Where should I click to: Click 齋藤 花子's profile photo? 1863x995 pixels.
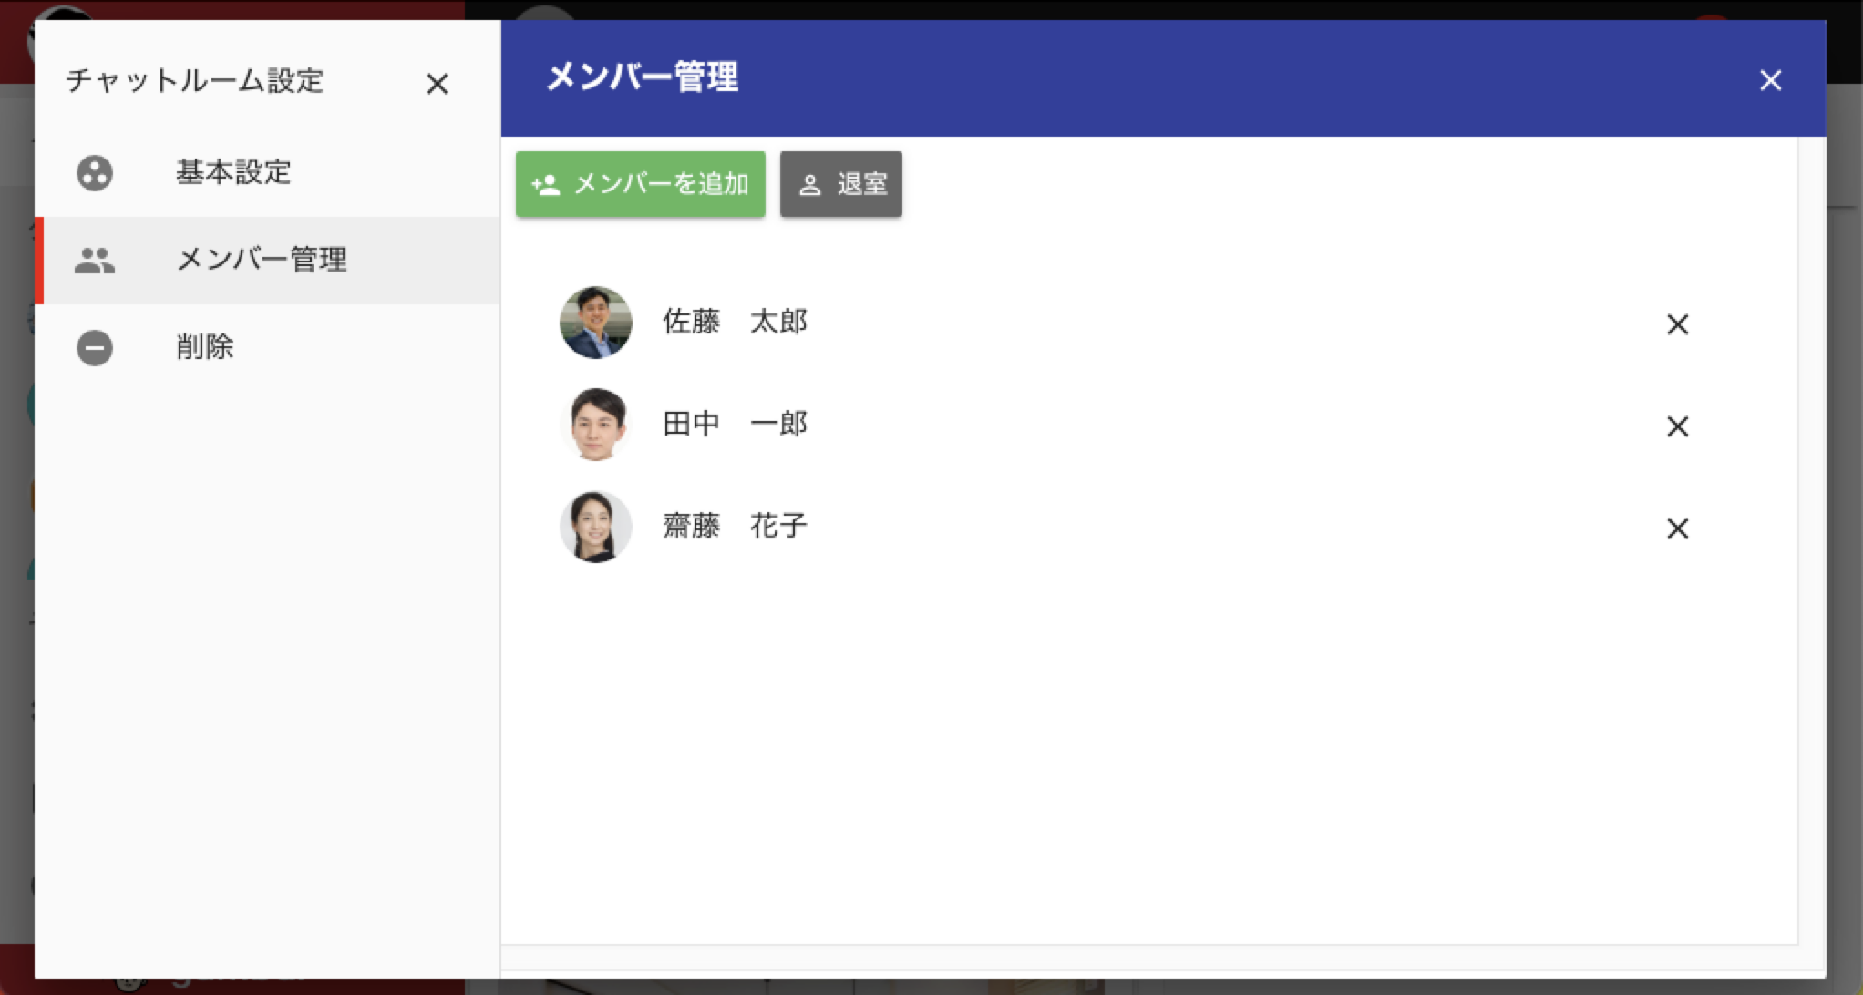[x=595, y=527]
